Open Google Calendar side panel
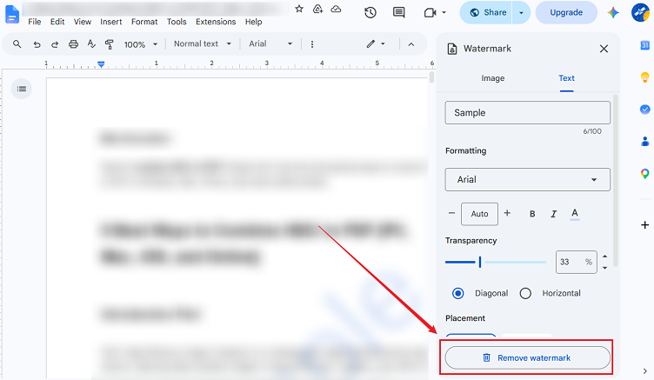This screenshot has height=380, width=654. pos(644,45)
